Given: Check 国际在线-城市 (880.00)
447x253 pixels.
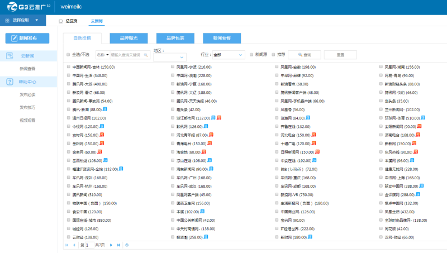Looking at the screenshot, I should [x=68, y=220].
